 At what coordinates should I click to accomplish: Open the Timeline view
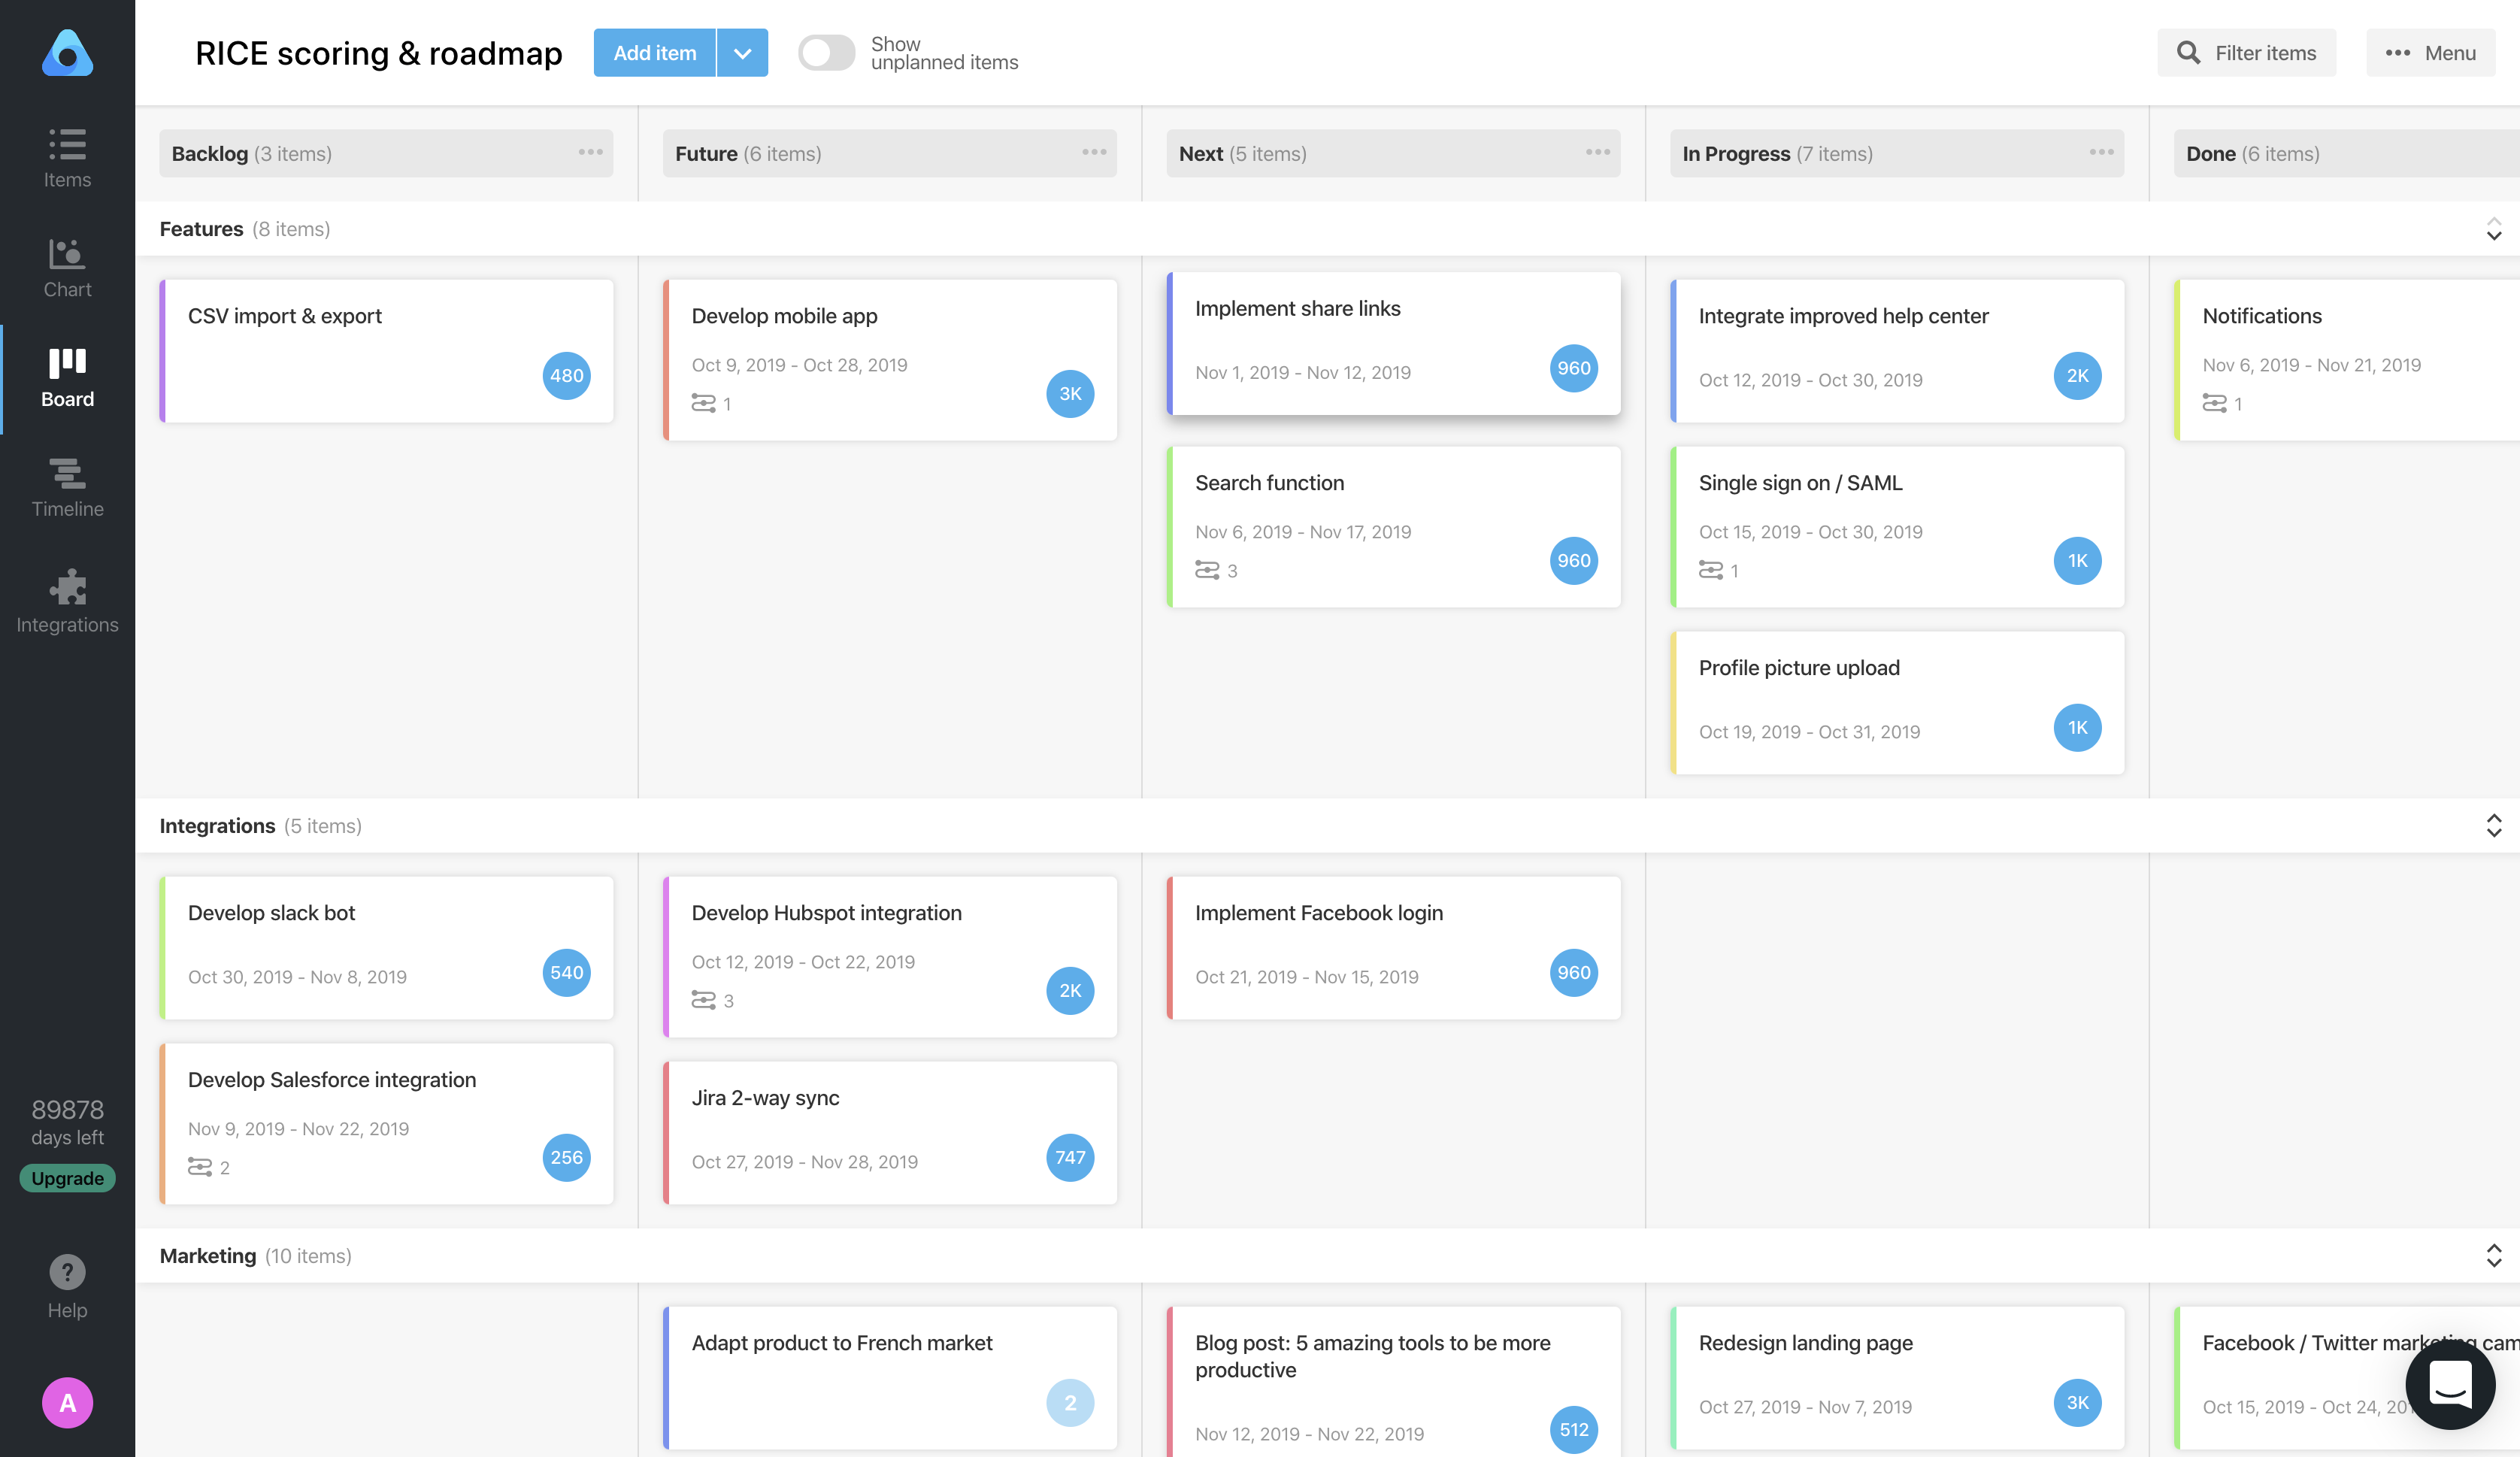click(66, 487)
